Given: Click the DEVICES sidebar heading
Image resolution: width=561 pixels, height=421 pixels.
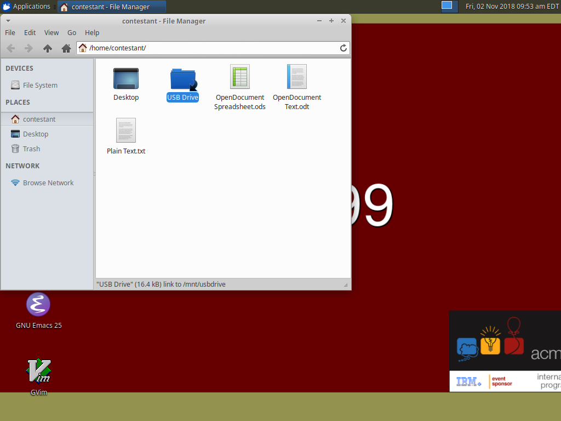Looking at the screenshot, I should [19, 69].
